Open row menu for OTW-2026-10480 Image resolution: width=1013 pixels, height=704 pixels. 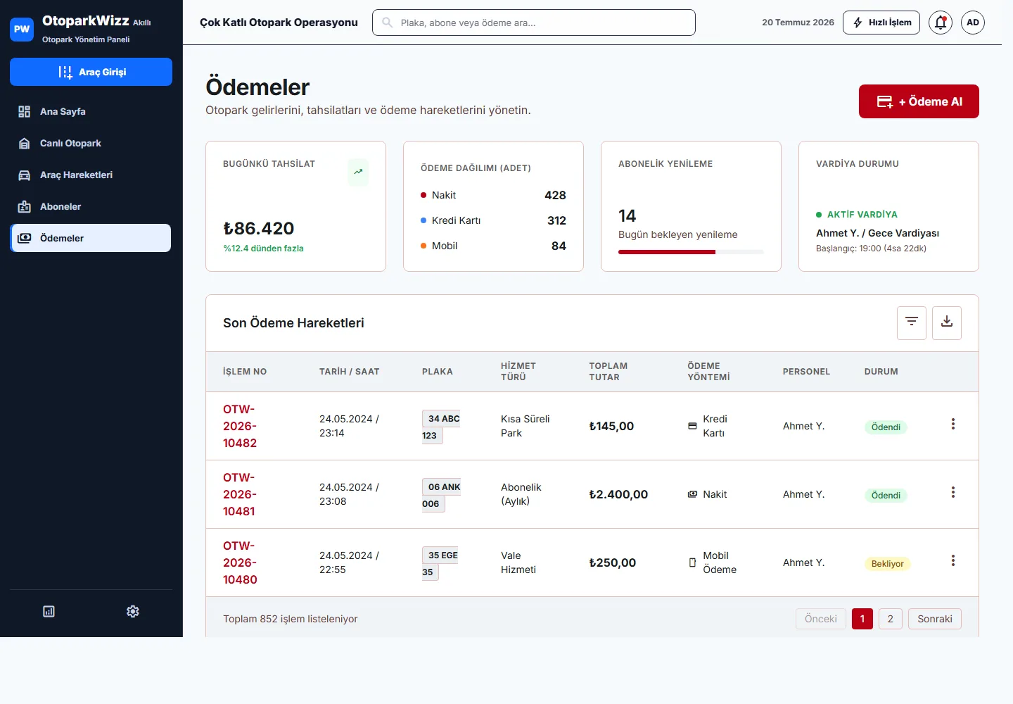tap(953, 560)
